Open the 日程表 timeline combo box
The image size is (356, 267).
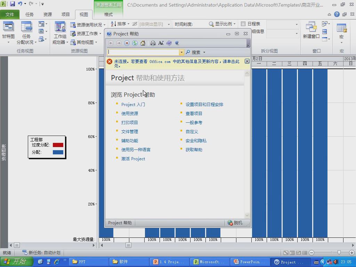282,24
